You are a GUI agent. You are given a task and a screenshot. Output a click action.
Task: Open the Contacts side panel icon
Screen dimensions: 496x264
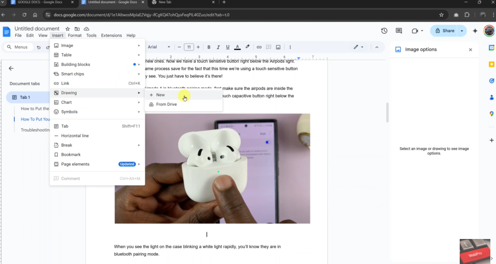[491, 97]
